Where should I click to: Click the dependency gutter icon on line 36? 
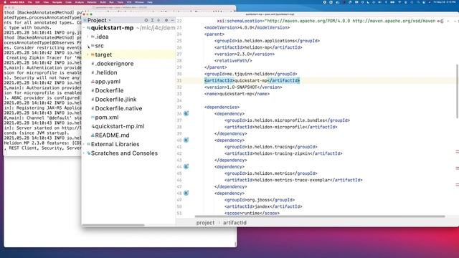point(186,113)
